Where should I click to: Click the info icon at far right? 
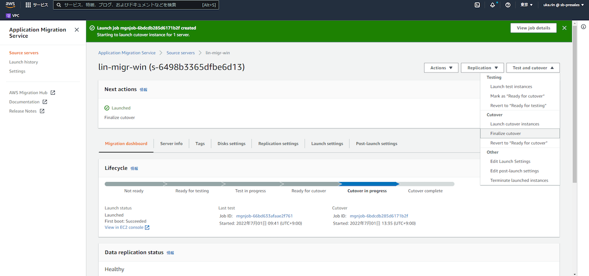(583, 26)
